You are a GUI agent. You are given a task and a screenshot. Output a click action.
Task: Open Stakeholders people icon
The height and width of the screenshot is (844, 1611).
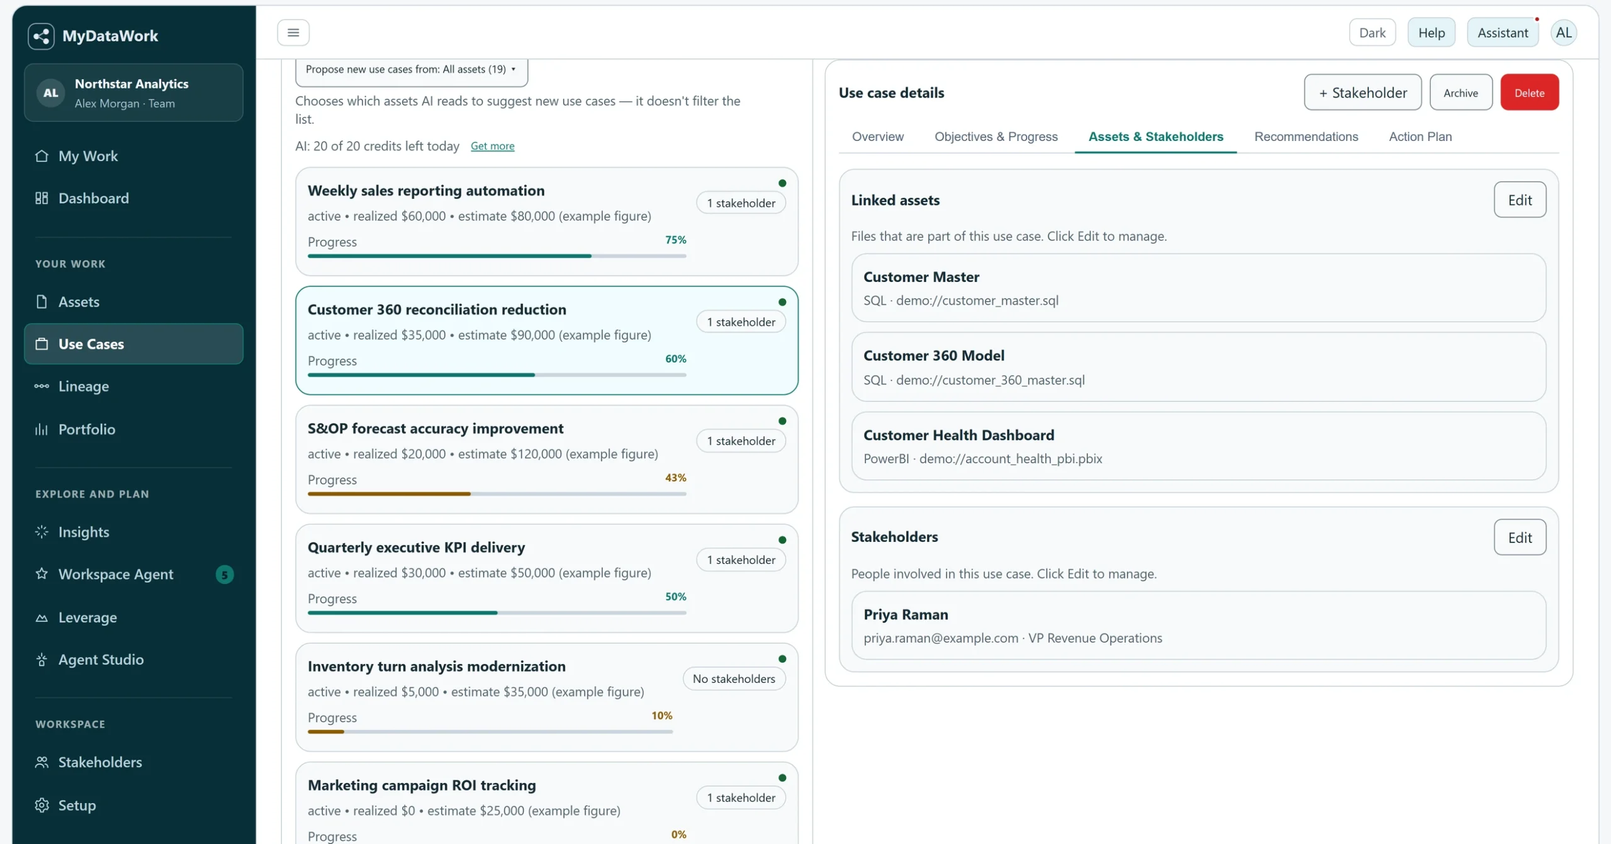tap(42, 762)
